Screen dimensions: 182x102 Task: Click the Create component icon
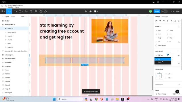pos(86,11)
